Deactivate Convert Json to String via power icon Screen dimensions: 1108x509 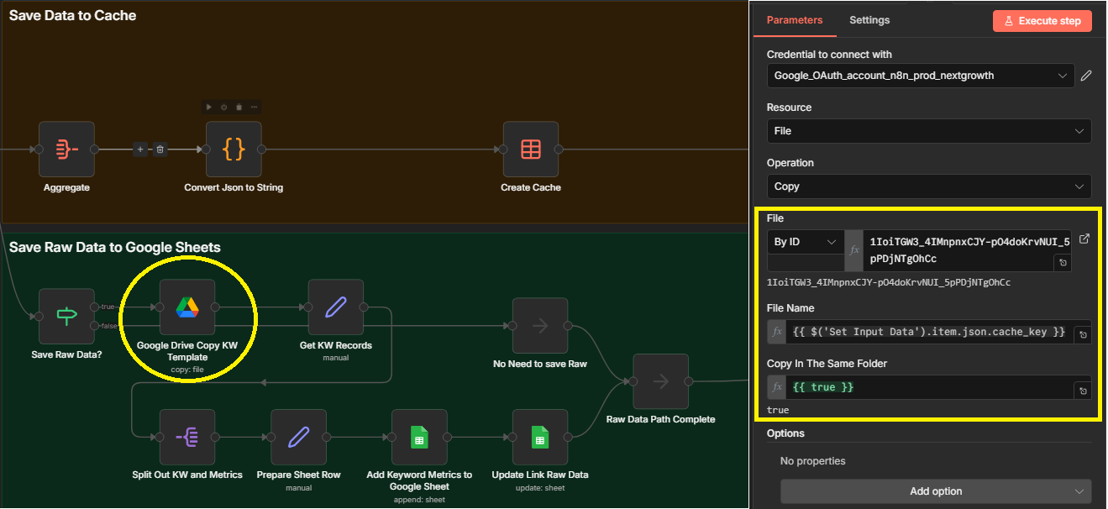224,107
